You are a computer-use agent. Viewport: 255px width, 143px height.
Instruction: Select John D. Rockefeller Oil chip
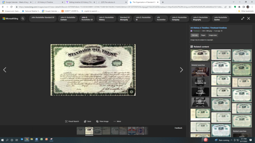87,19
